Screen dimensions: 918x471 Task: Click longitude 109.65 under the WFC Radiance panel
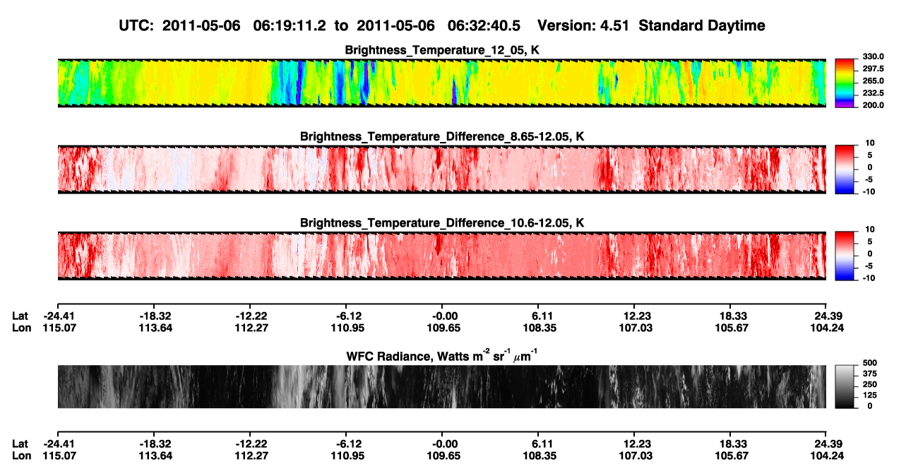point(442,455)
